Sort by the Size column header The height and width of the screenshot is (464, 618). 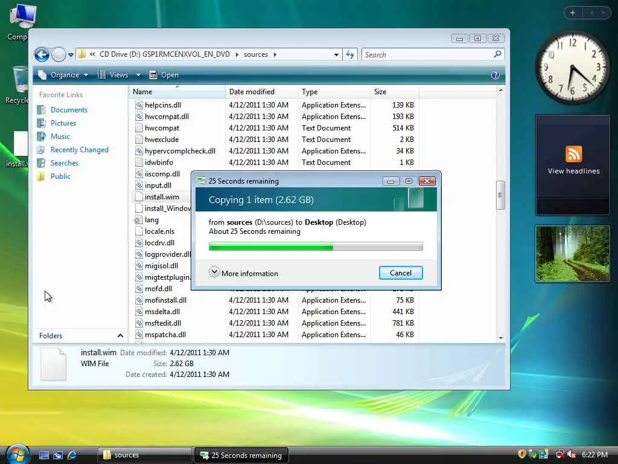tap(395, 92)
